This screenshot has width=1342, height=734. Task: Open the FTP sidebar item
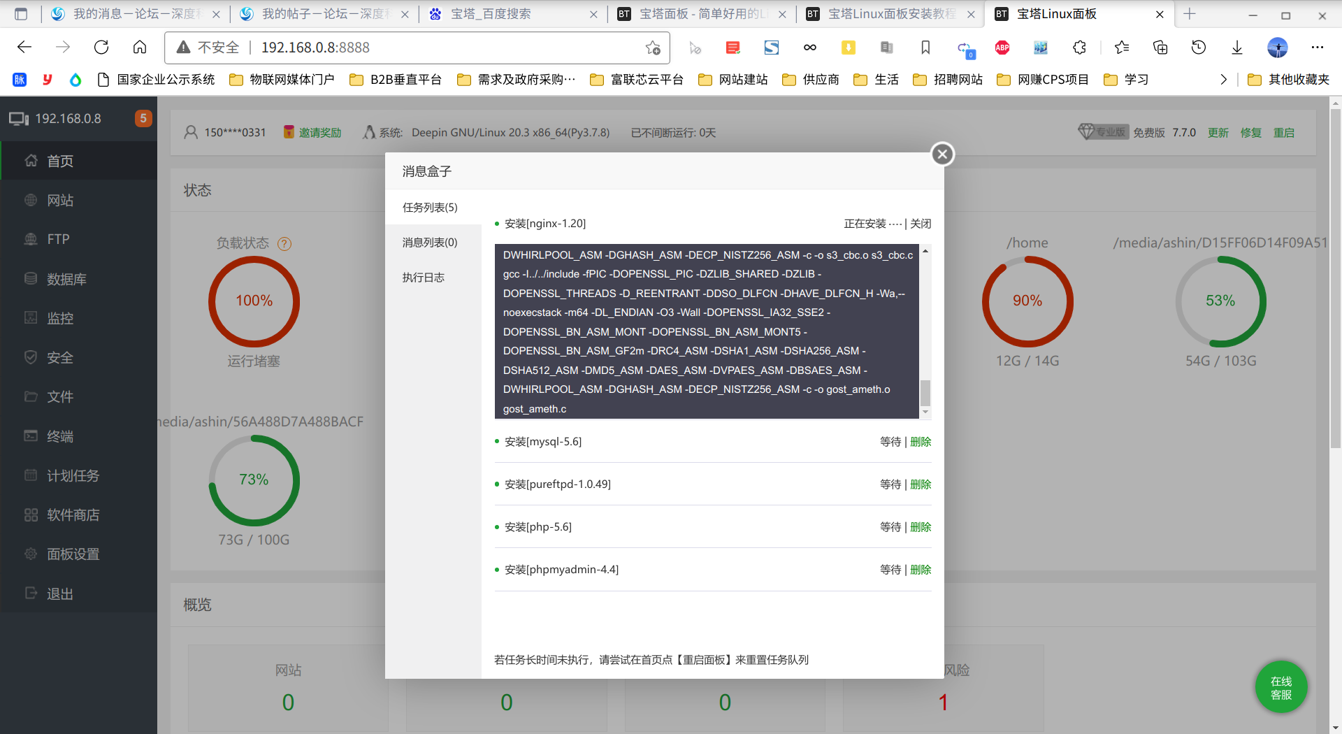click(x=79, y=239)
